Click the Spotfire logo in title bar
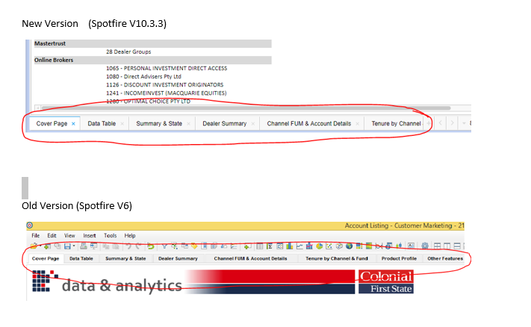Viewport: 531px width, 327px height. click(30, 225)
